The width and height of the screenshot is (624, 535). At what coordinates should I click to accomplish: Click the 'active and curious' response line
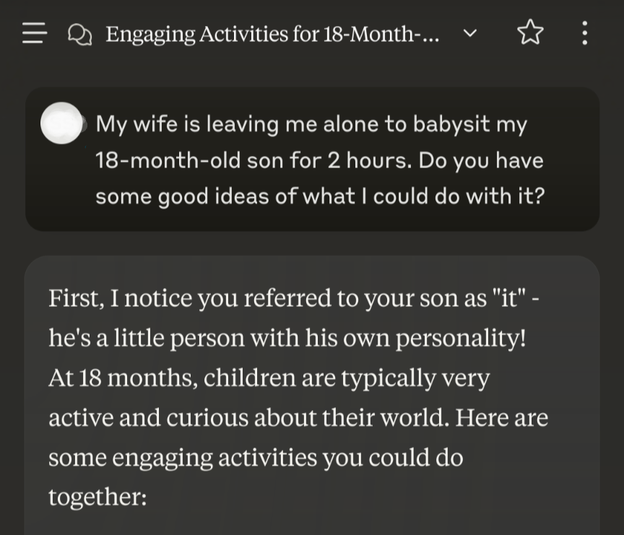click(x=298, y=417)
